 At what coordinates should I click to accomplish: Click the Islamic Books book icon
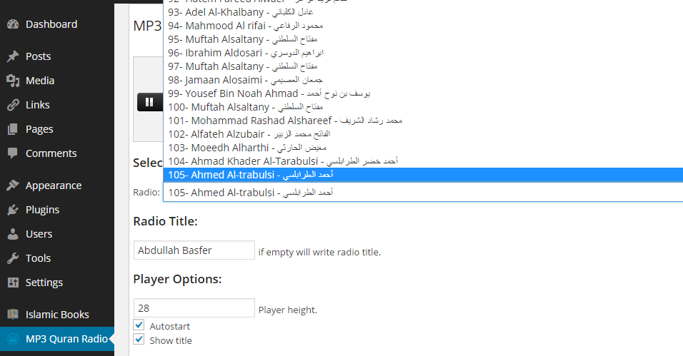pyautogui.click(x=13, y=314)
